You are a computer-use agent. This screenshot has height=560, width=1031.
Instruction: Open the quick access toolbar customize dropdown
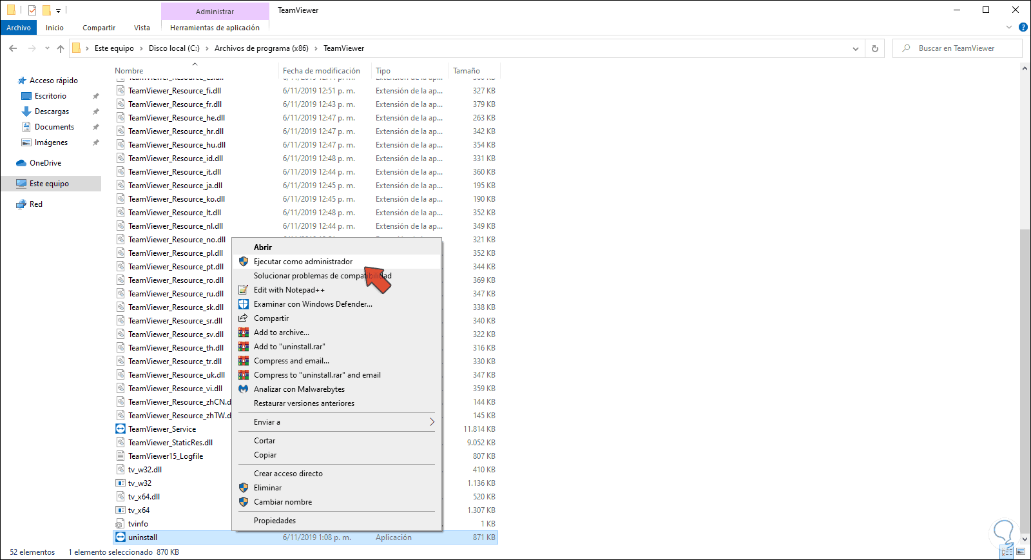58,11
